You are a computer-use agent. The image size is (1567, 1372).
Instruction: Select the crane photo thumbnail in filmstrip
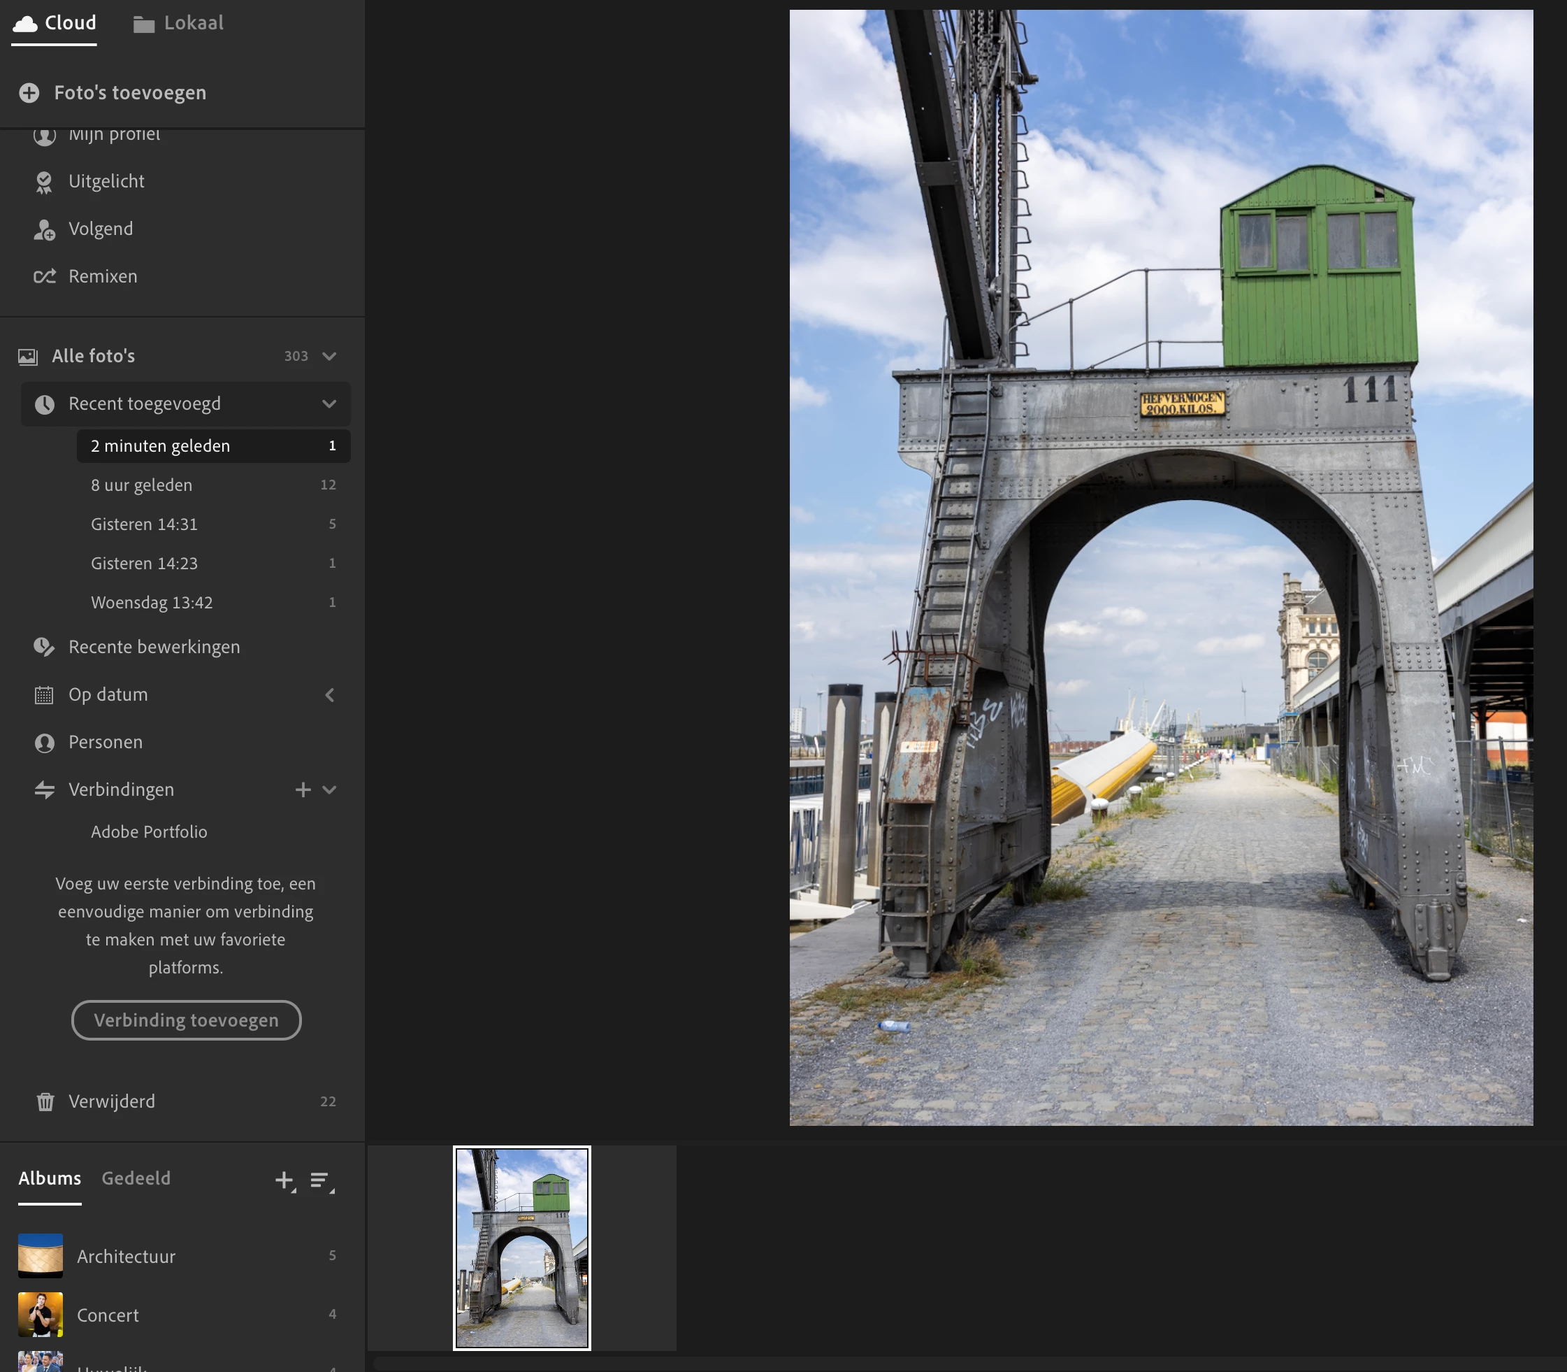pyautogui.click(x=522, y=1248)
